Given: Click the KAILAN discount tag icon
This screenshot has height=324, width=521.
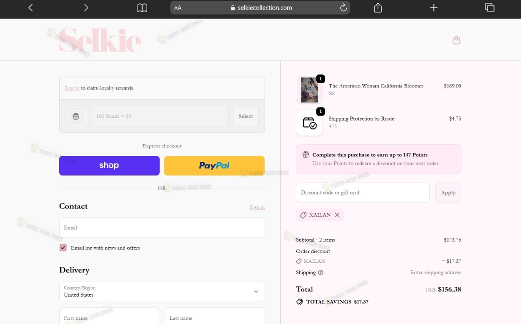Looking at the screenshot, I should [303, 215].
